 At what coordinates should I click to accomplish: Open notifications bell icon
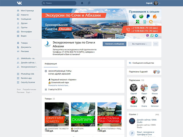coord(82,3)
